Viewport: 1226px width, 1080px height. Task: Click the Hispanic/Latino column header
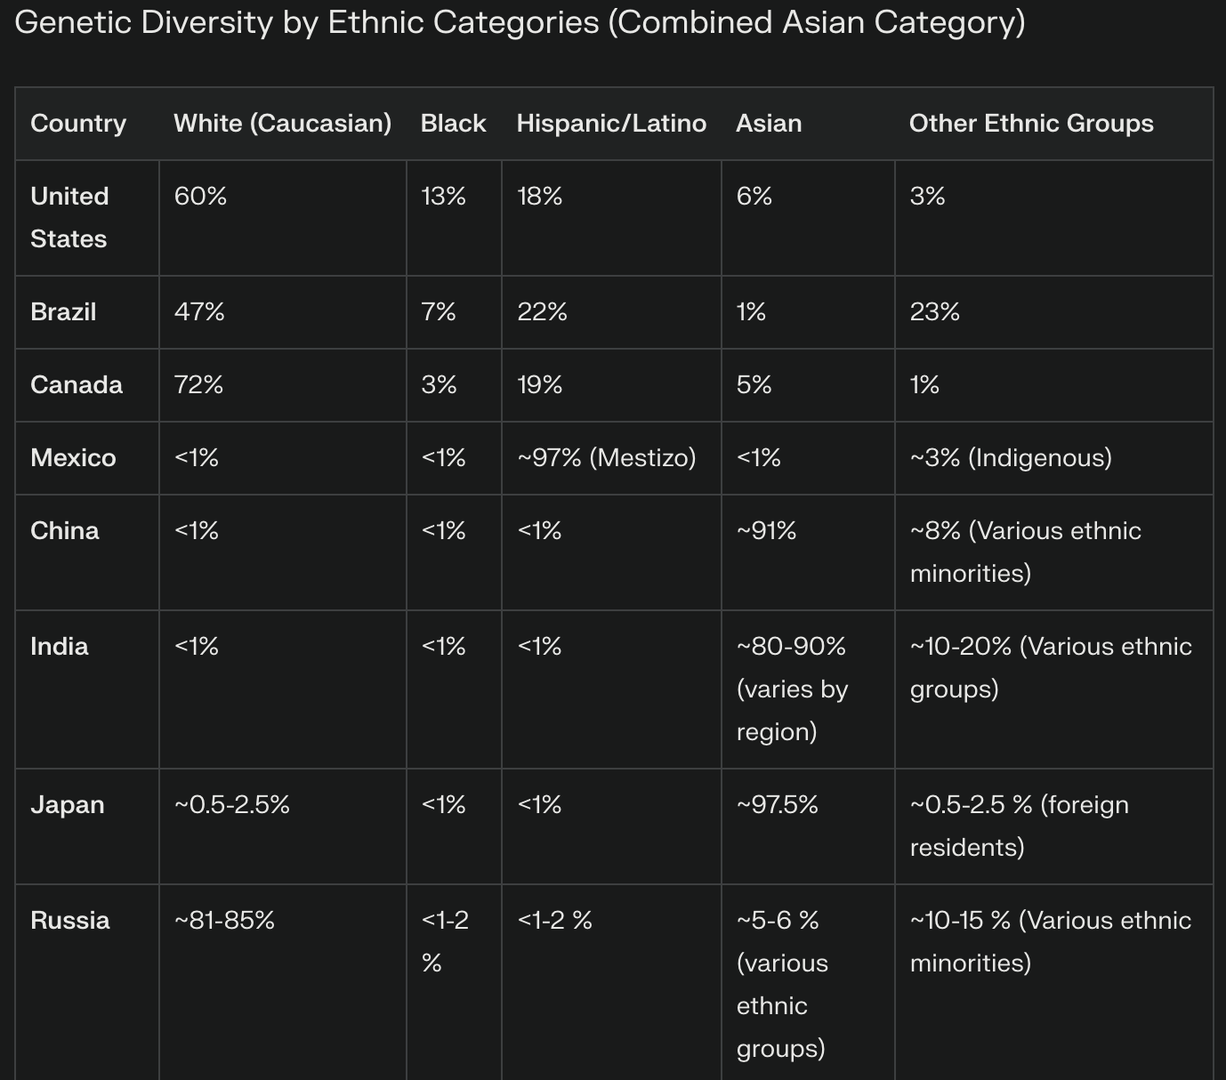[x=611, y=124]
